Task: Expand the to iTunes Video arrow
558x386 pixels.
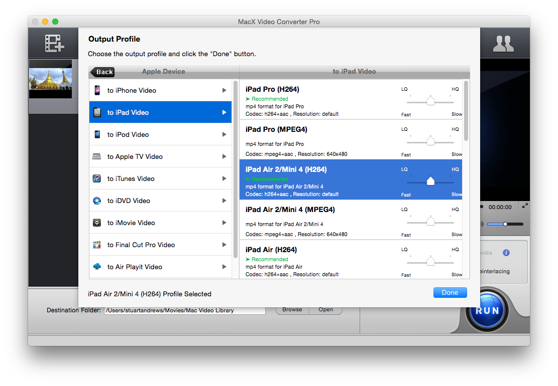Action: [224, 178]
